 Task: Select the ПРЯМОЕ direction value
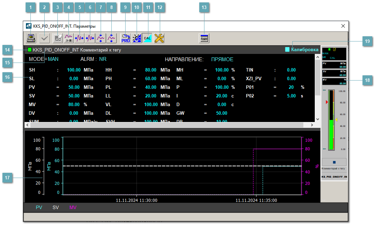click(x=222, y=59)
